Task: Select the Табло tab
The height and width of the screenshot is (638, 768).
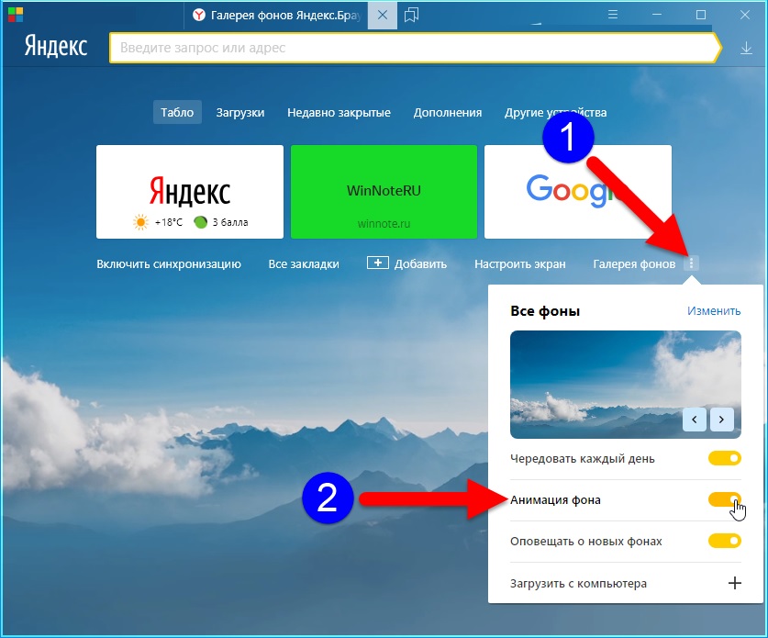Action: (x=177, y=112)
